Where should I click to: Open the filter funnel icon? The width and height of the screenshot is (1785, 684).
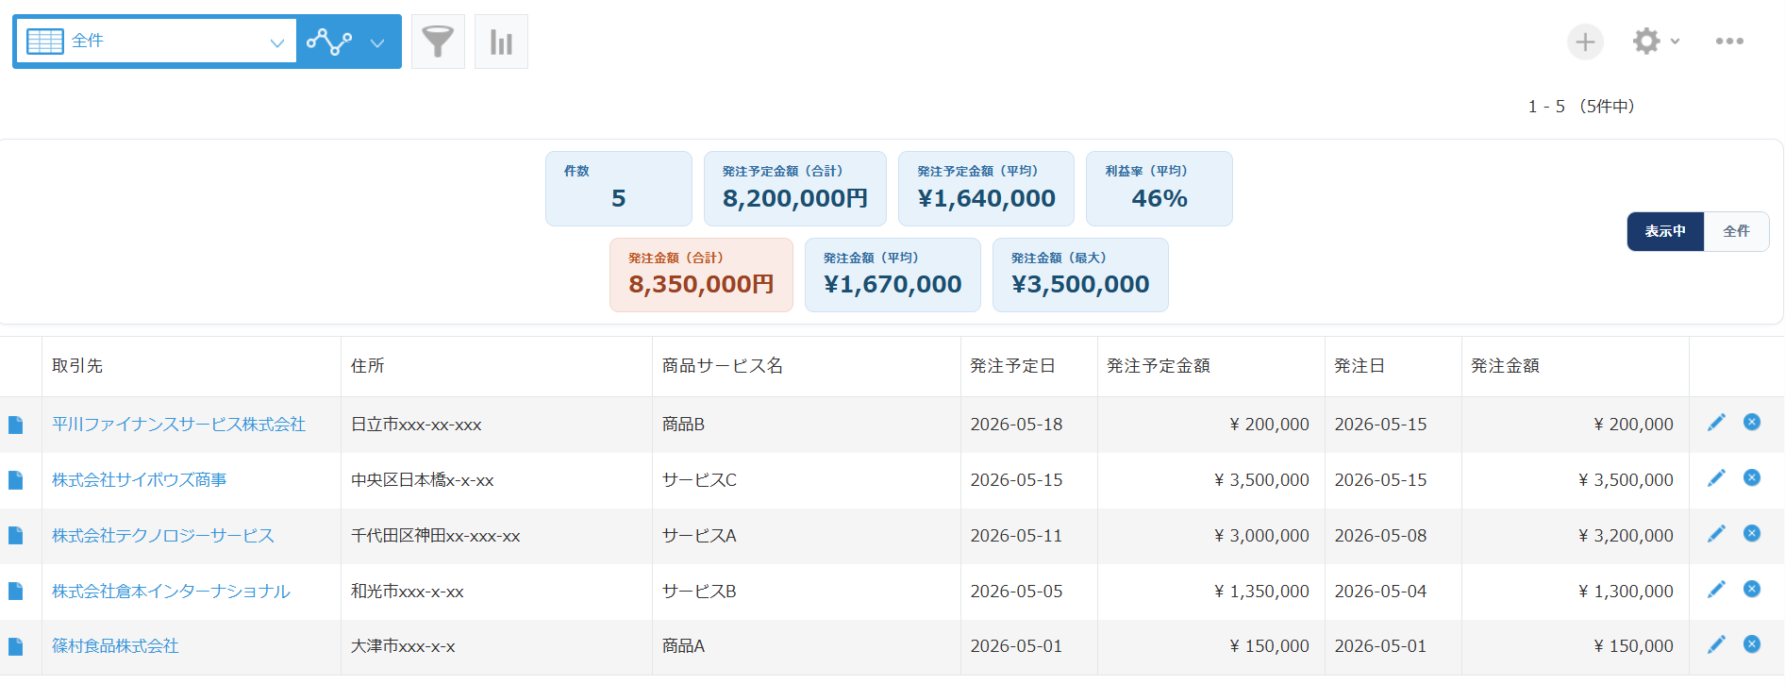coord(438,42)
